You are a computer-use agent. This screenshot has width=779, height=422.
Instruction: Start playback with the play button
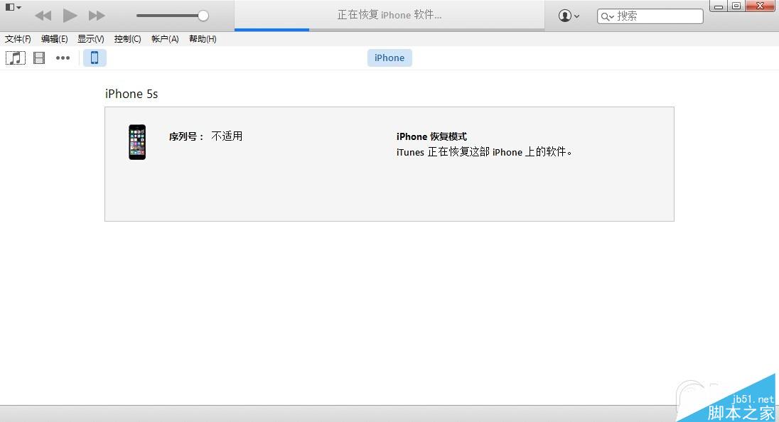coord(70,16)
